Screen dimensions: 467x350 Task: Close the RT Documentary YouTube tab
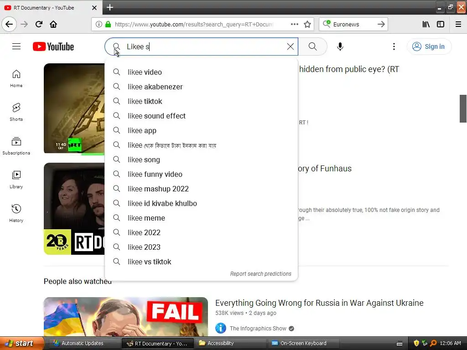pos(94,8)
